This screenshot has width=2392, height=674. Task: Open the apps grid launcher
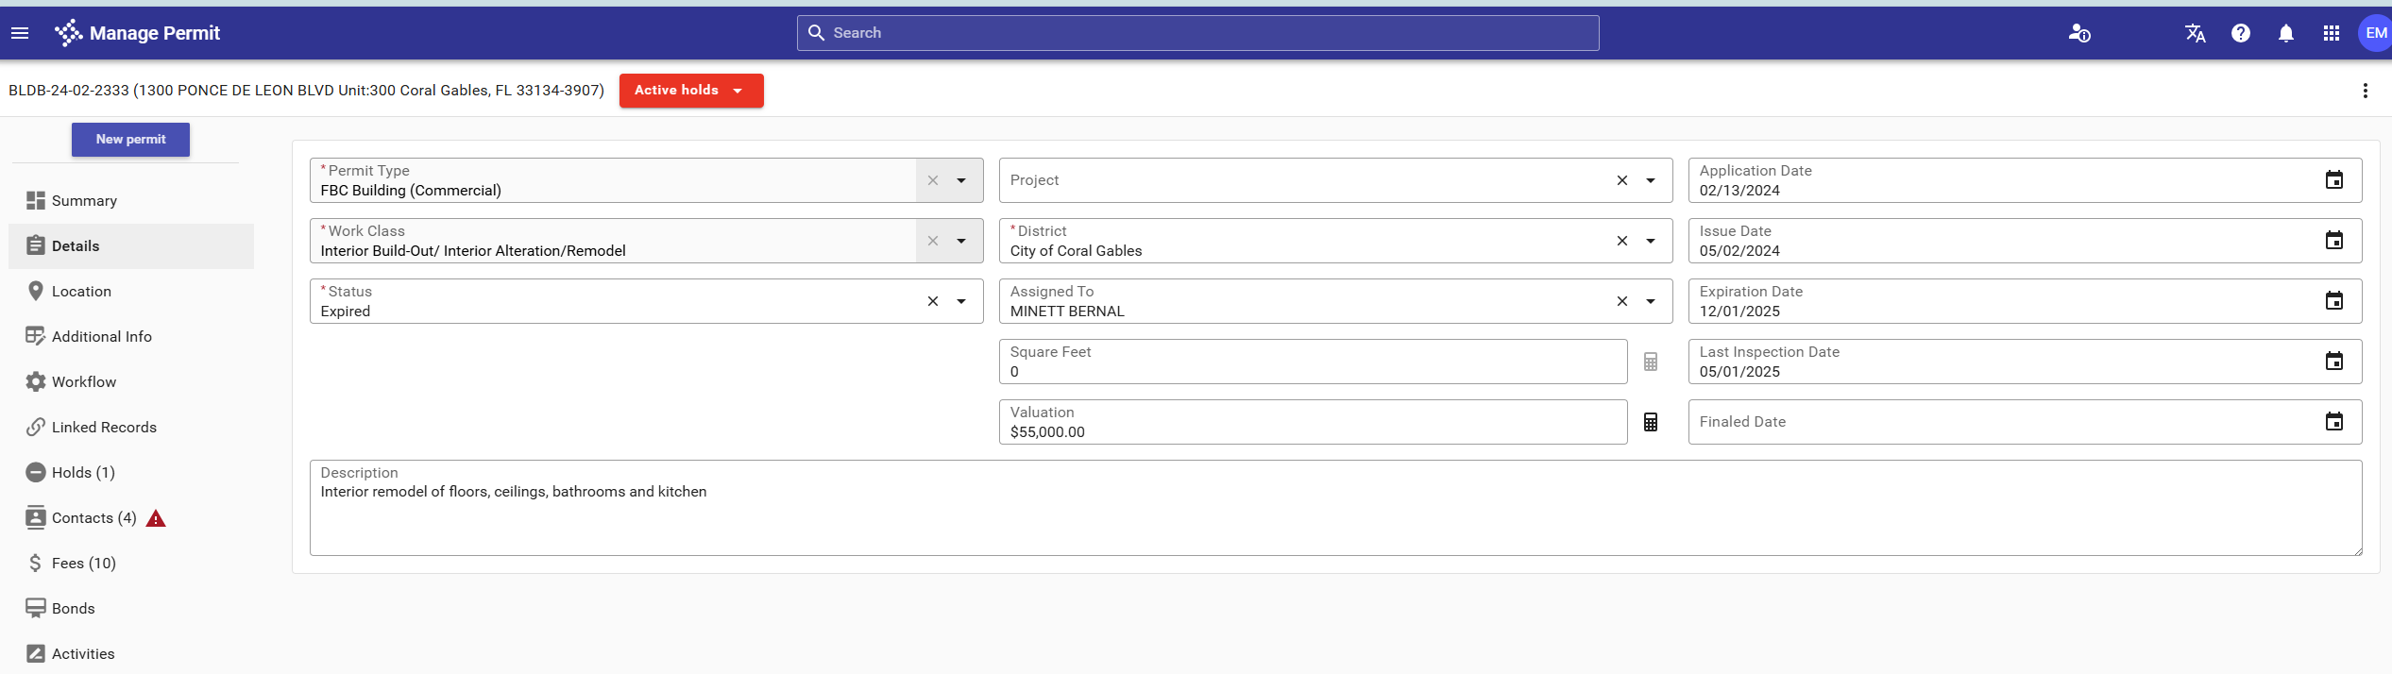click(2331, 33)
